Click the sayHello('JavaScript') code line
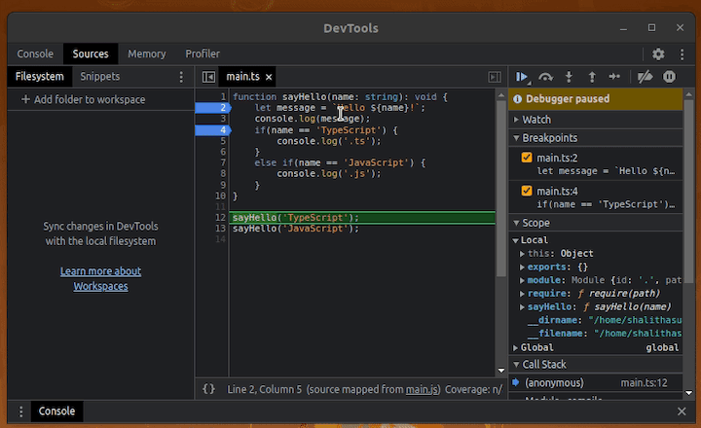The image size is (701, 428). [296, 229]
